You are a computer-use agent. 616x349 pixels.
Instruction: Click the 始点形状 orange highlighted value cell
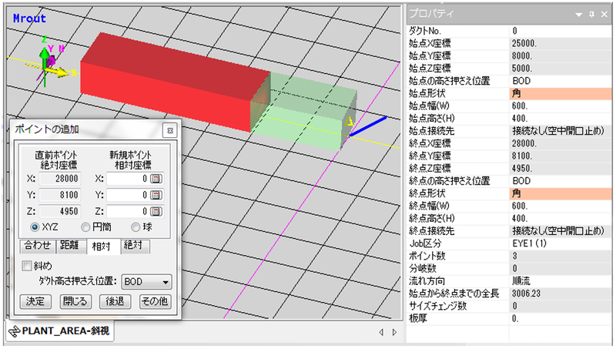coord(561,92)
